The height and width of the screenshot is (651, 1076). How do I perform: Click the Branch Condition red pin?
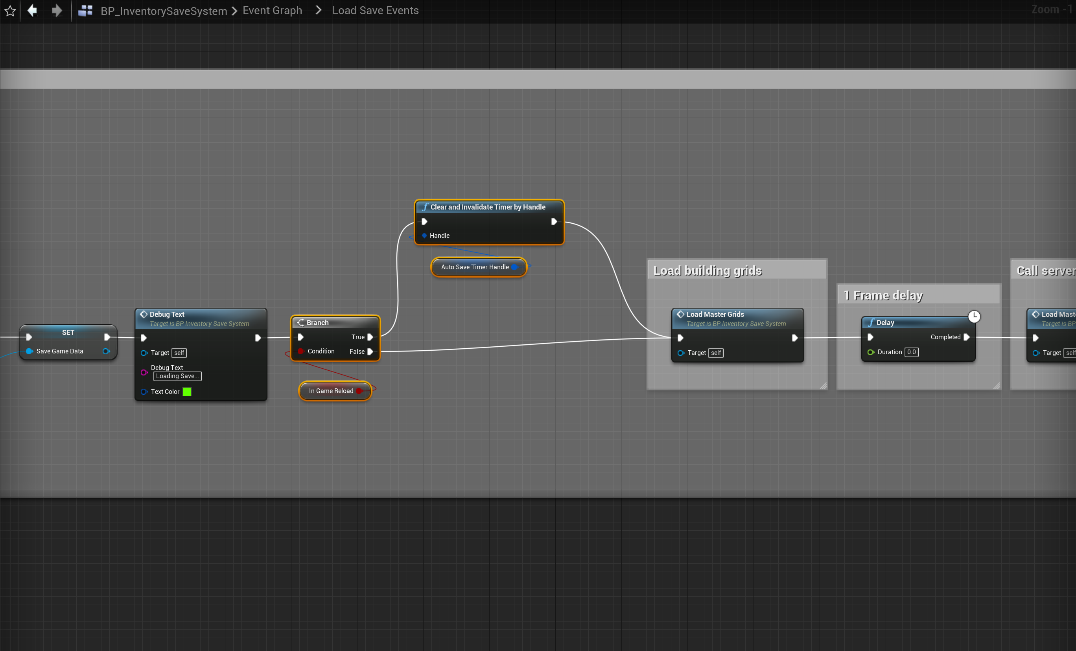pos(301,351)
